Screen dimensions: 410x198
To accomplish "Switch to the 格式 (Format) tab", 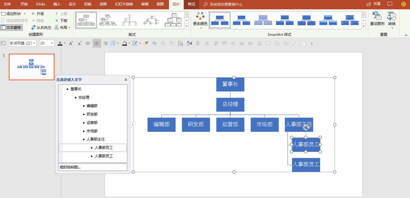I will point(191,4).
